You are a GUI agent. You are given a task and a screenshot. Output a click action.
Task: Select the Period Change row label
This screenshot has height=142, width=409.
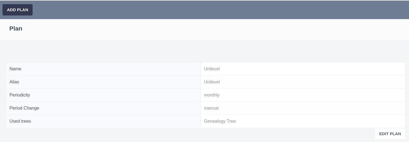point(24,108)
